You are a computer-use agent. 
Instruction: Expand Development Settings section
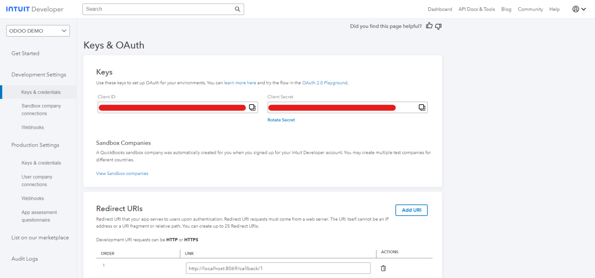tap(38, 75)
